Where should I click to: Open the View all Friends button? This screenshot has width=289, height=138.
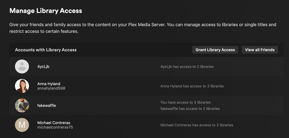click(260, 50)
